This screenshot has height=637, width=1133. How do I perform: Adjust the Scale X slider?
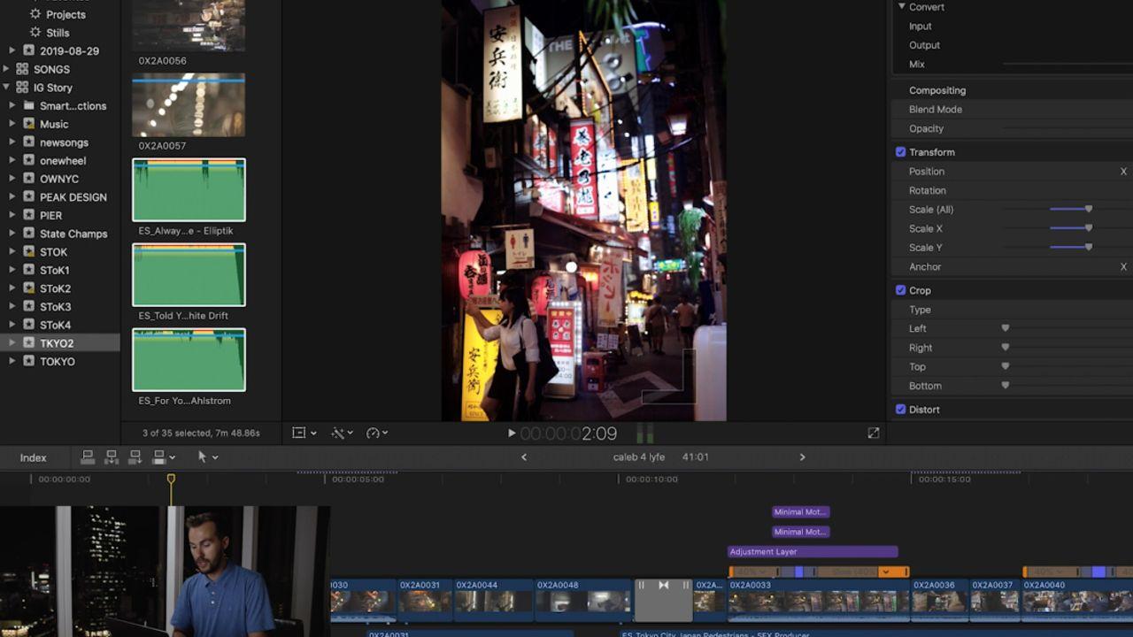pyautogui.click(x=1089, y=228)
